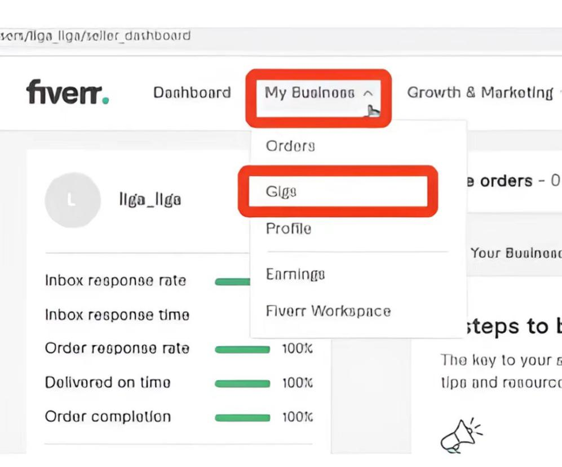Click the Delivered on time progress bar
562x467 pixels.
tap(242, 384)
